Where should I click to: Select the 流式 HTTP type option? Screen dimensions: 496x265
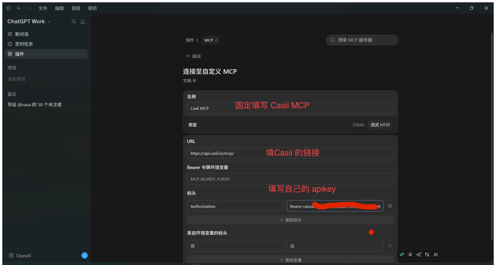[380, 125]
